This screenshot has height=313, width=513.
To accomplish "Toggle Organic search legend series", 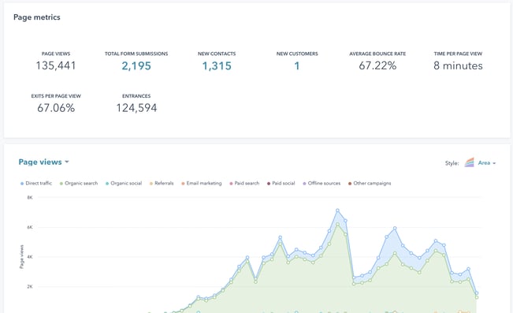I will (79, 184).
